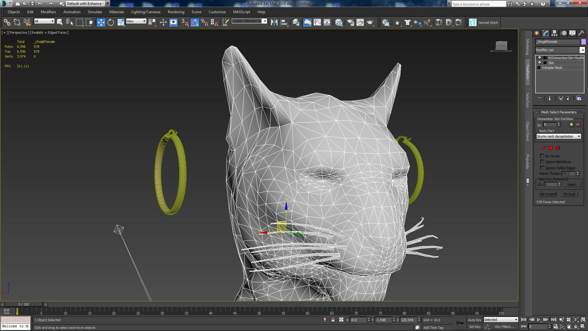Open the Lighting/Cameras menu

pos(146,12)
